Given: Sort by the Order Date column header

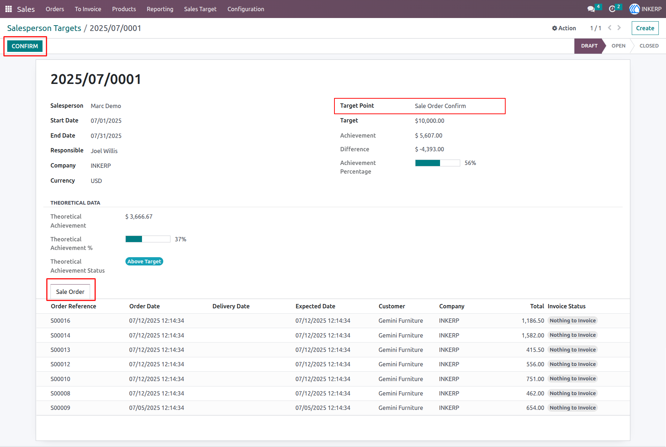Looking at the screenshot, I should (x=145, y=306).
